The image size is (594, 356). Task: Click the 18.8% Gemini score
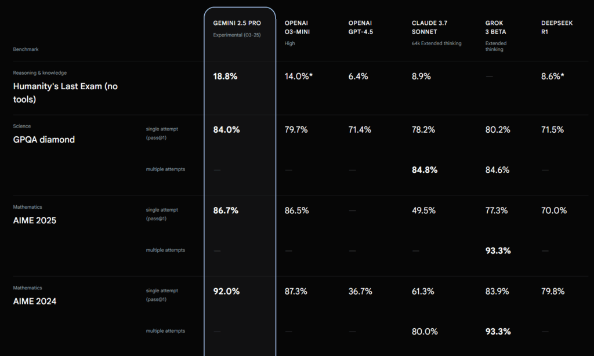click(225, 77)
